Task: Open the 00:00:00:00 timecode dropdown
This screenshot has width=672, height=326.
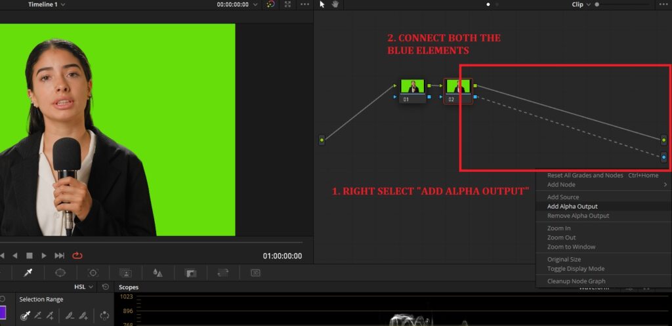Action: coord(238,5)
